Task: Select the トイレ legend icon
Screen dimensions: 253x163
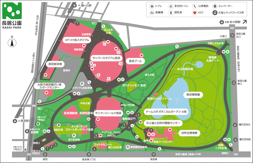Action: pyautogui.click(x=152, y=6)
